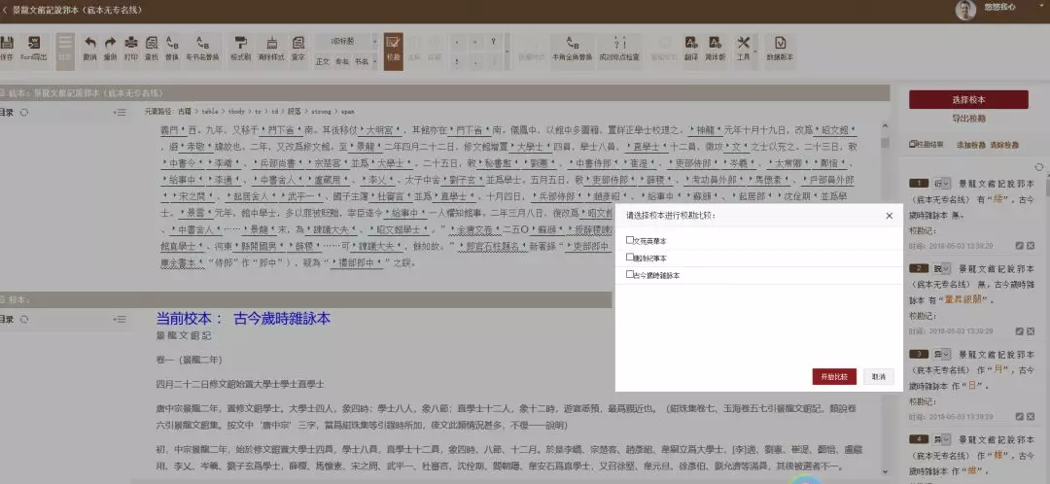Check the 古今歲時雜詠本 checkbox
The height and width of the screenshot is (484, 1050).
(629, 274)
